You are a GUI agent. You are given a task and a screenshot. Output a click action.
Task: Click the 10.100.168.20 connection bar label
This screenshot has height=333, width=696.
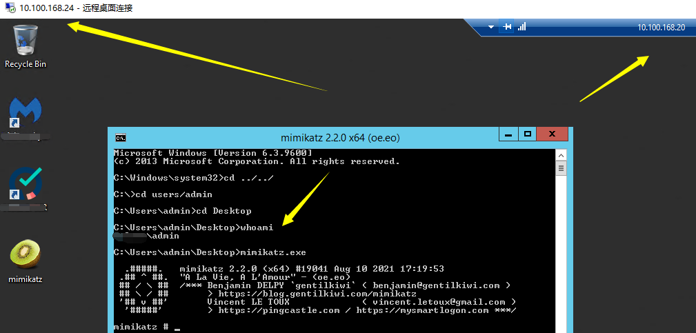(x=662, y=28)
